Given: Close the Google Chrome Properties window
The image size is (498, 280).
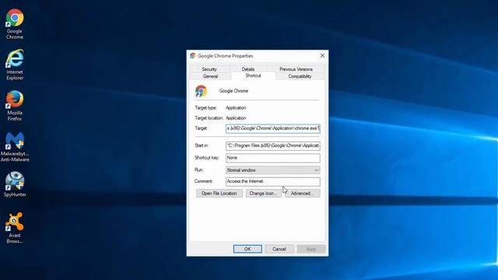Looking at the screenshot, I should (322, 55).
